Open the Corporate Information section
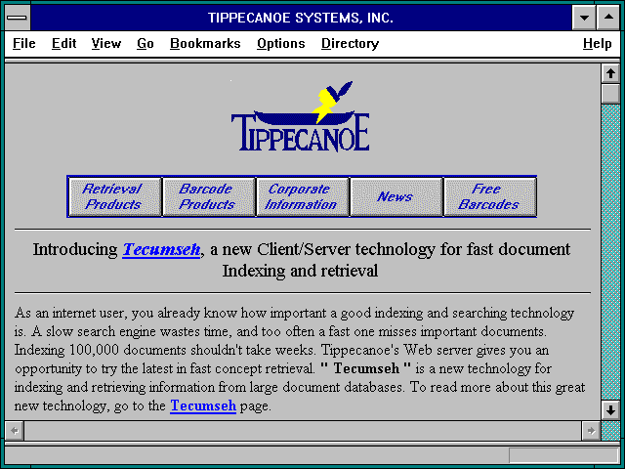This screenshot has width=625, height=469. point(302,196)
